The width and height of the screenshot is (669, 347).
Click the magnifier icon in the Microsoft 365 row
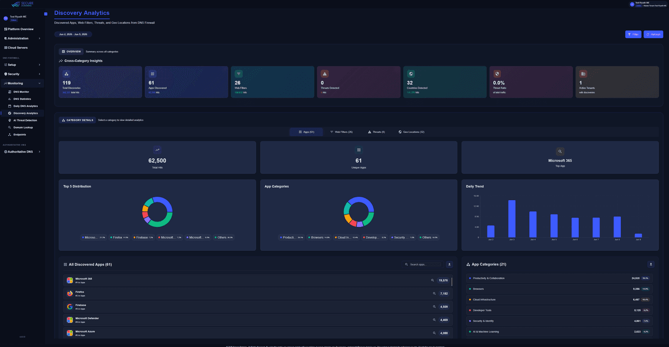(x=433, y=280)
